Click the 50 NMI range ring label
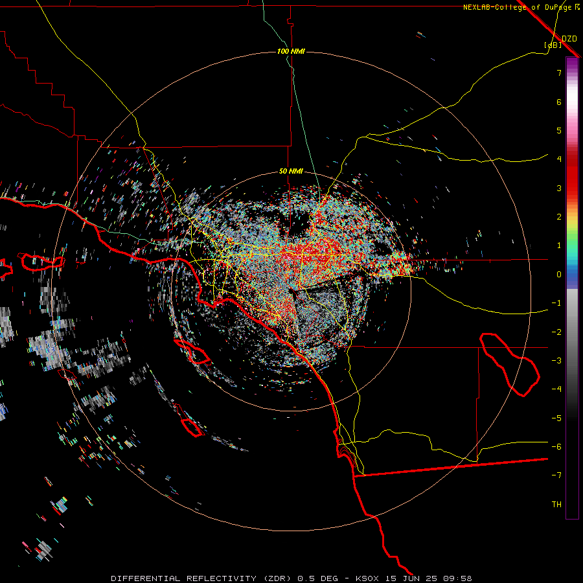Image resolution: width=583 pixels, height=583 pixels. [291, 172]
